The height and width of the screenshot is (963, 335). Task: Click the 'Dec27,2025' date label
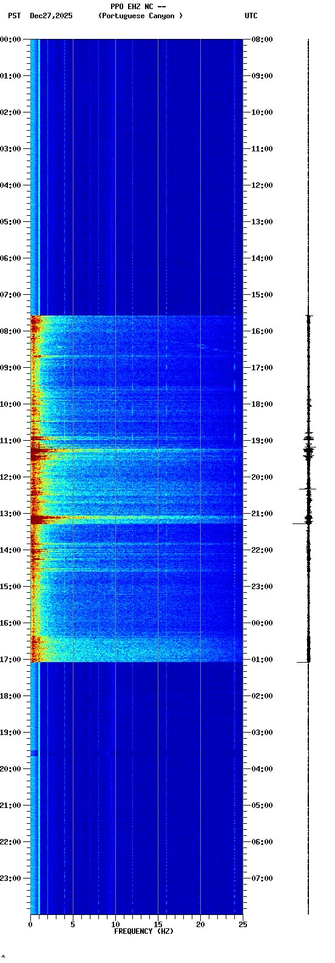click(x=51, y=16)
